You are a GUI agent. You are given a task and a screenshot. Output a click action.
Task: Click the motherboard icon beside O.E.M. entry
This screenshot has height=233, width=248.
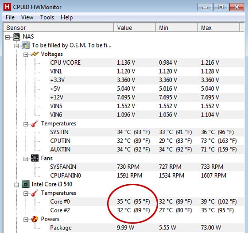click(26, 45)
